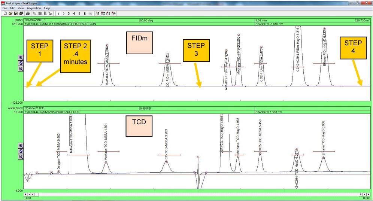Toggle channel 3 display button in toolbar
373x201 pixels.
click(x=69, y=13)
